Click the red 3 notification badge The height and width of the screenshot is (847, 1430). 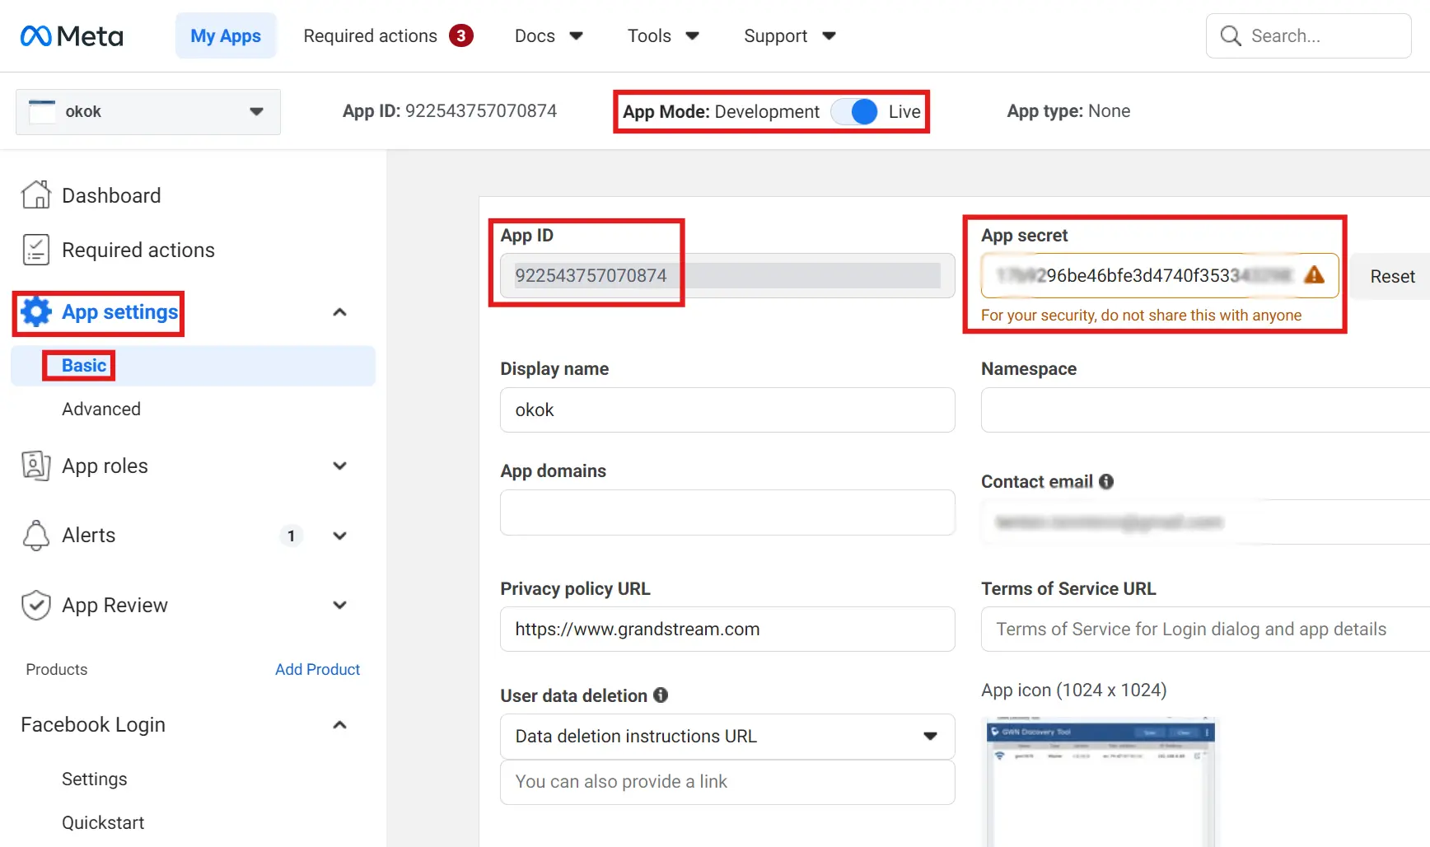[461, 35]
